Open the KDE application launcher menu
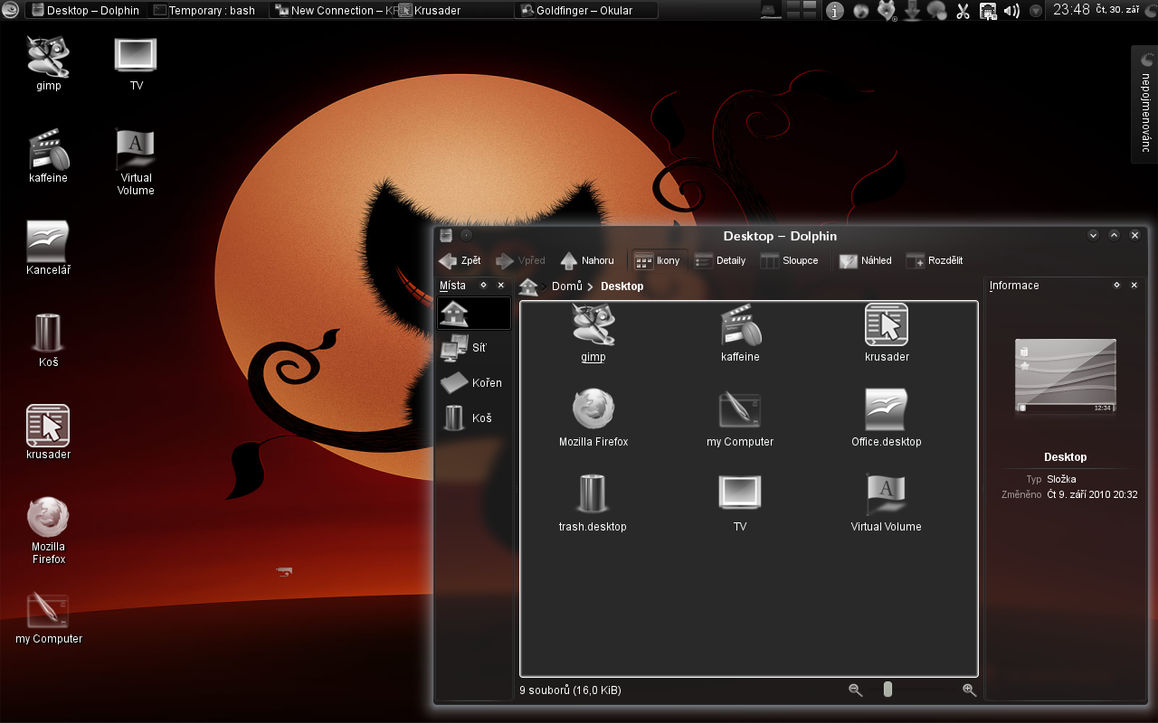Image resolution: width=1158 pixels, height=723 pixels. [x=10, y=11]
